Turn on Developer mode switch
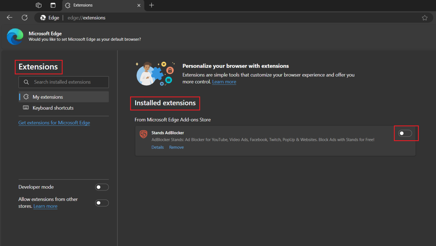The width and height of the screenshot is (436, 246). [x=102, y=187]
